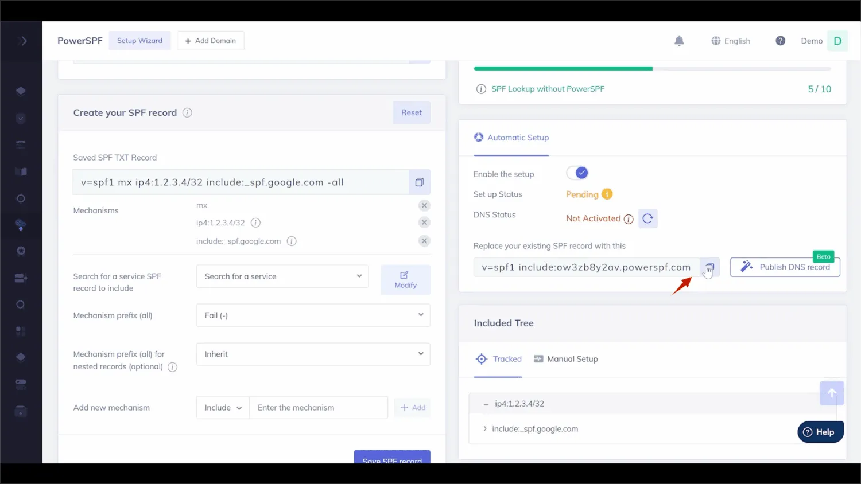The height and width of the screenshot is (484, 861).
Task: Show info beside Not Activated status
Action: (x=629, y=219)
